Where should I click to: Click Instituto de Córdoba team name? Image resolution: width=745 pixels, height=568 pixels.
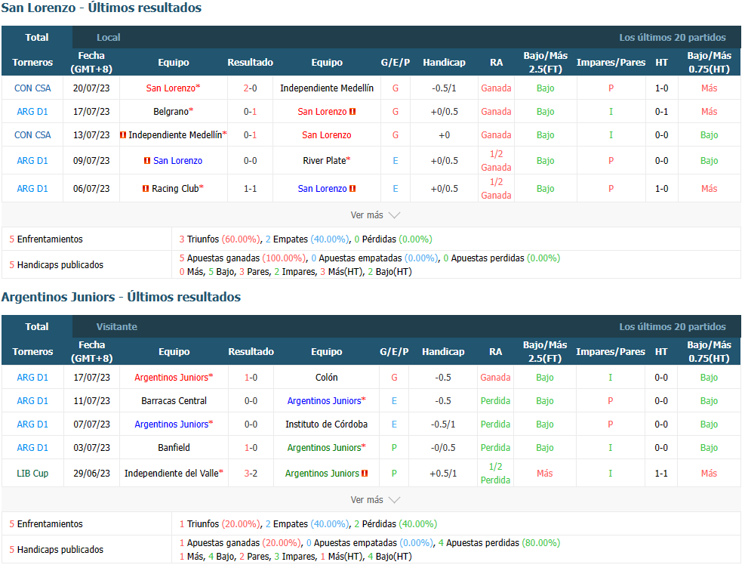[x=326, y=424]
